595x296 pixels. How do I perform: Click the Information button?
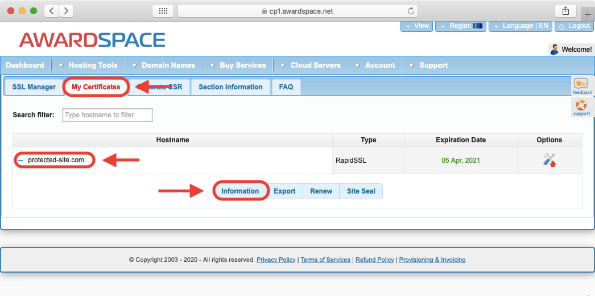click(x=240, y=191)
